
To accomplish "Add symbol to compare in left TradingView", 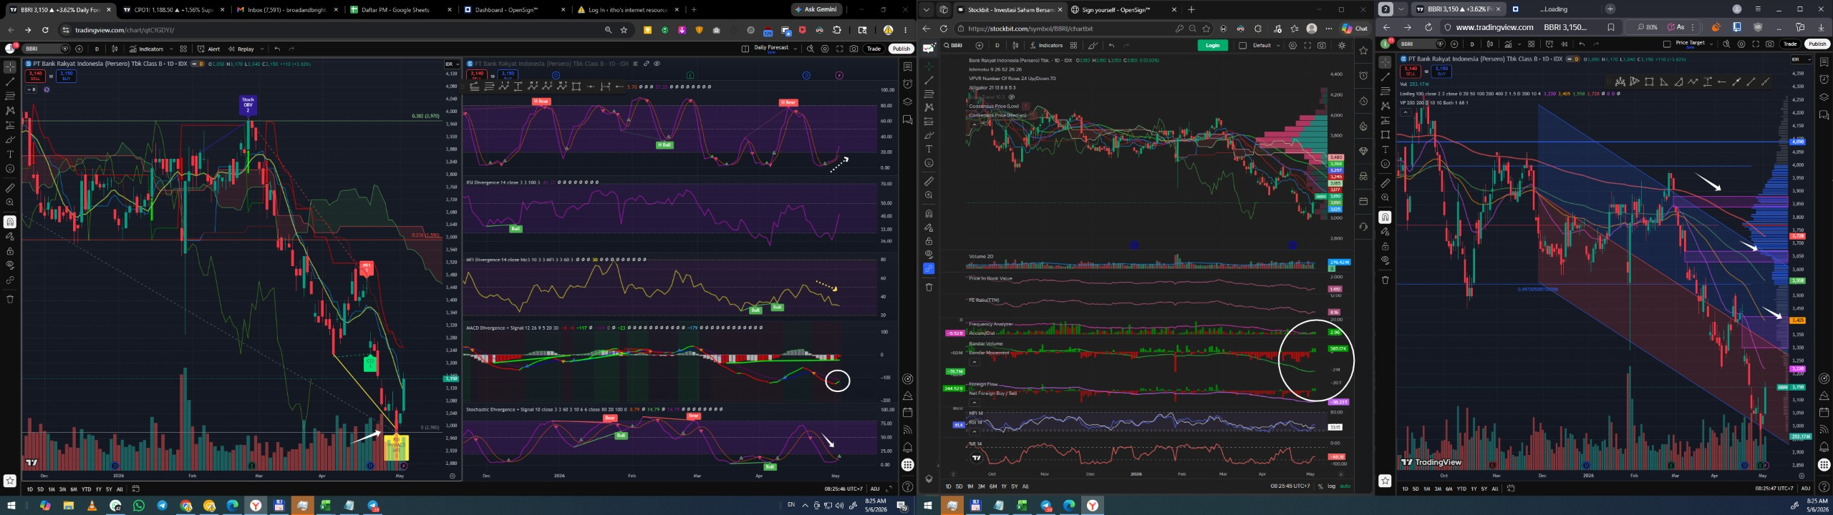I will pos(79,49).
